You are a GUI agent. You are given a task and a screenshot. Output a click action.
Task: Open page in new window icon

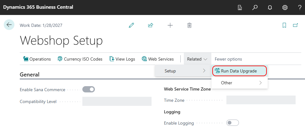(295, 25)
